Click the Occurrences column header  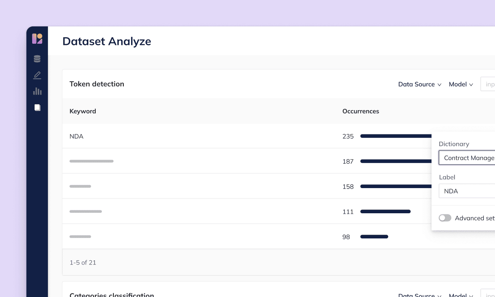point(361,111)
